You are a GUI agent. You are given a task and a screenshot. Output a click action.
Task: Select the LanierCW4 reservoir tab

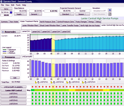56,32
